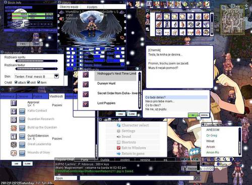Click the Great Leadership skill icon
Viewport: 252px width, 185px height.
pos(14,145)
